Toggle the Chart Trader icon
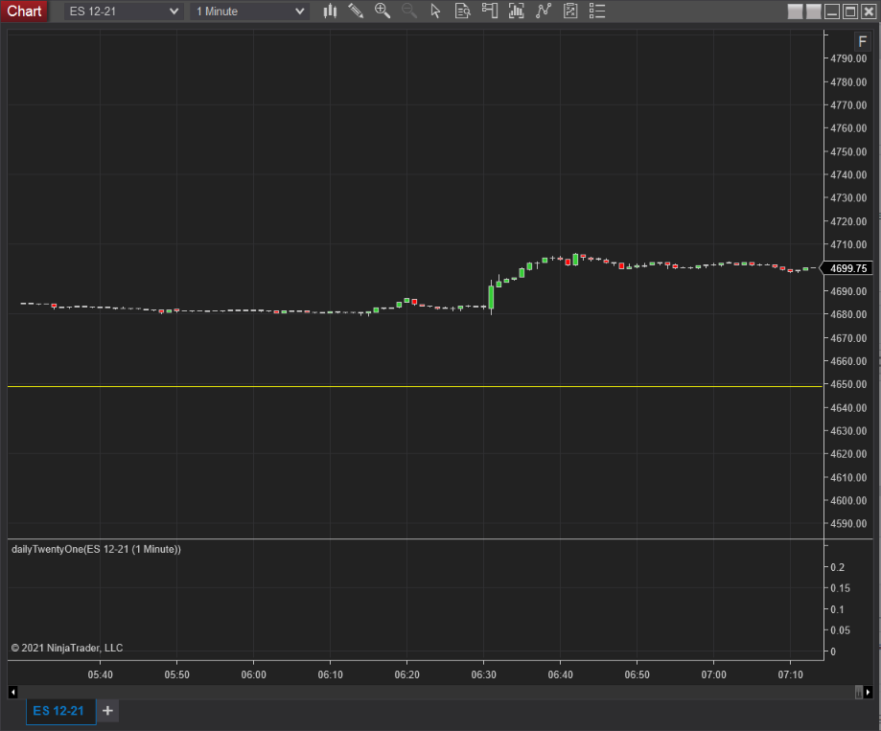The width and height of the screenshot is (881, 731). point(490,11)
